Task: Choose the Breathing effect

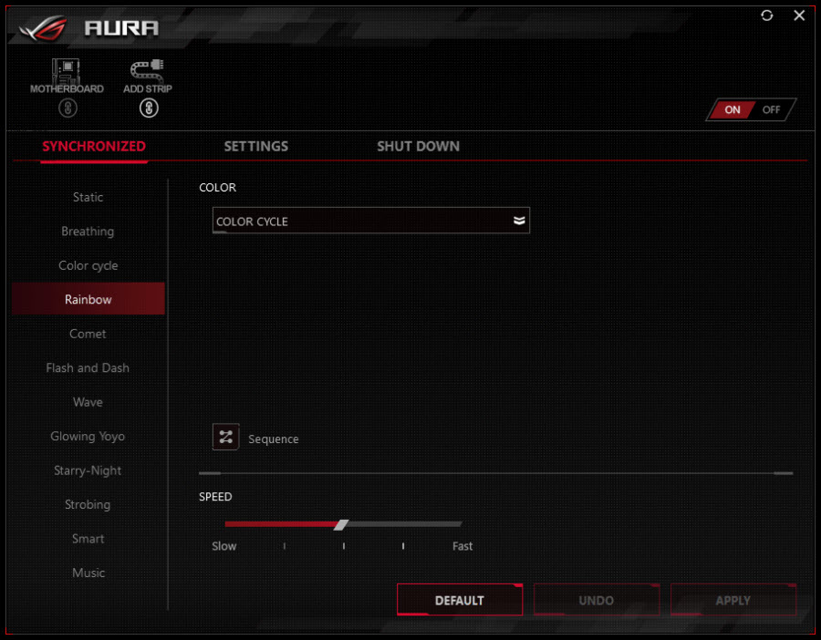Action: (x=88, y=232)
